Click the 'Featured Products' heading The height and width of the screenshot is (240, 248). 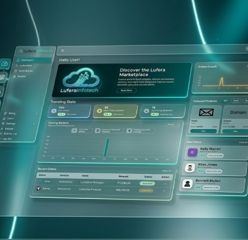[205, 101]
